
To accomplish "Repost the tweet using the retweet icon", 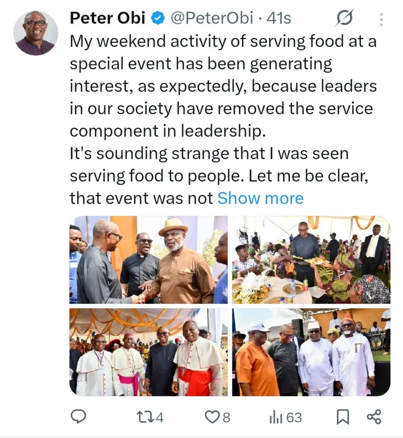I will [144, 417].
